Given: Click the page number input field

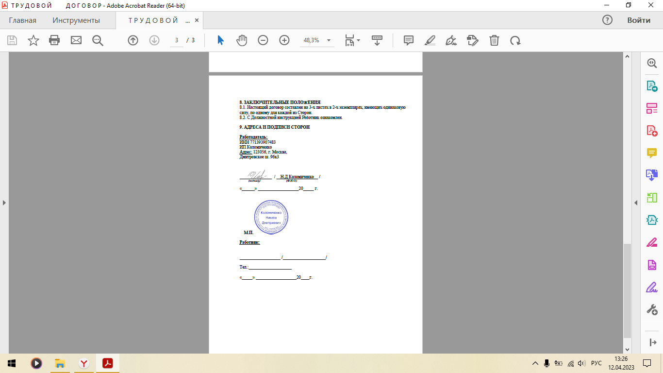Looking at the screenshot, I should tap(177, 40).
